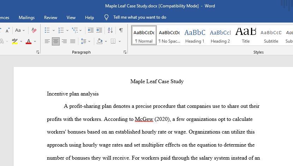Open Text Highlight Color dropdown arrow
This screenshot has height=166, width=293.
[21, 41]
